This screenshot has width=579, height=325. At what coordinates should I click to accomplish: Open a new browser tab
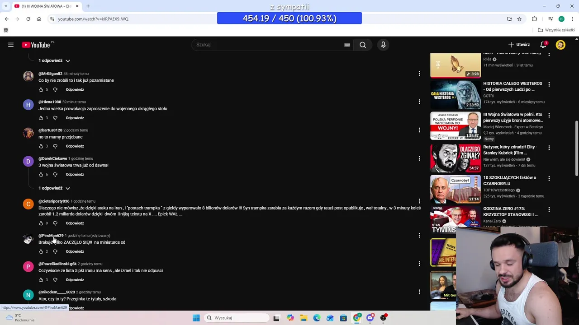[88, 6]
